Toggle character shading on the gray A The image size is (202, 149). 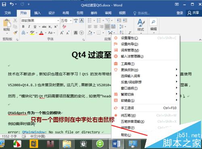[x=76, y=33]
